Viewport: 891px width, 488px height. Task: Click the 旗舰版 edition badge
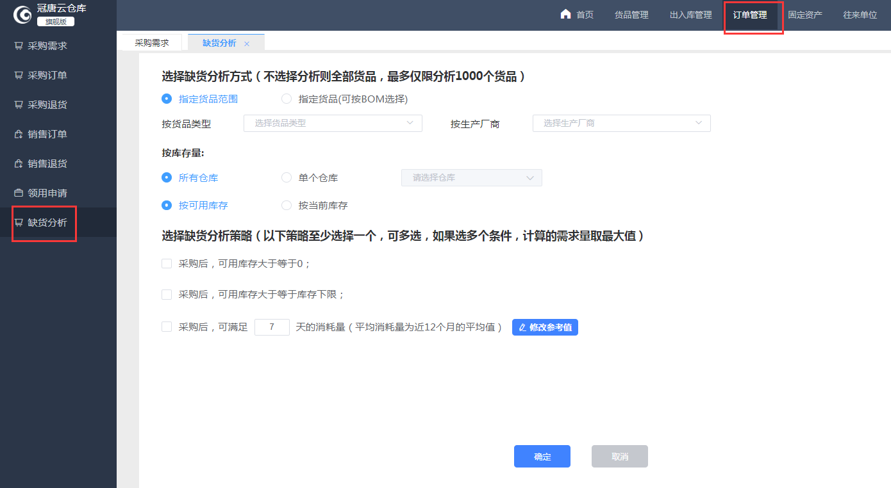(56, 22)
